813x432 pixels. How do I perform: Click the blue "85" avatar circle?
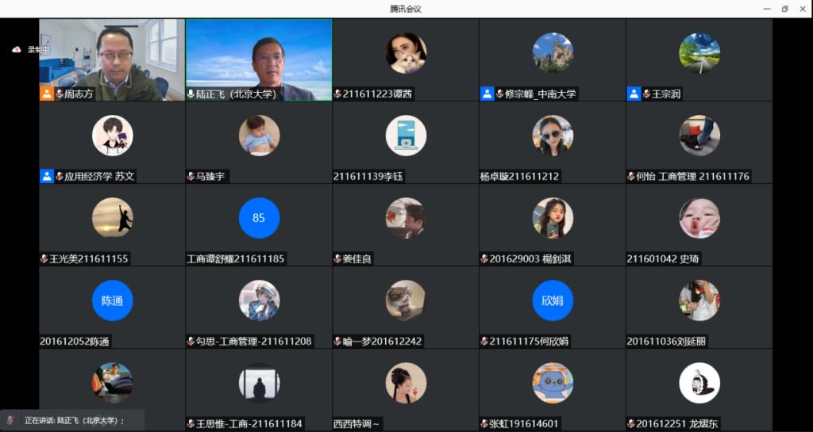259,218
